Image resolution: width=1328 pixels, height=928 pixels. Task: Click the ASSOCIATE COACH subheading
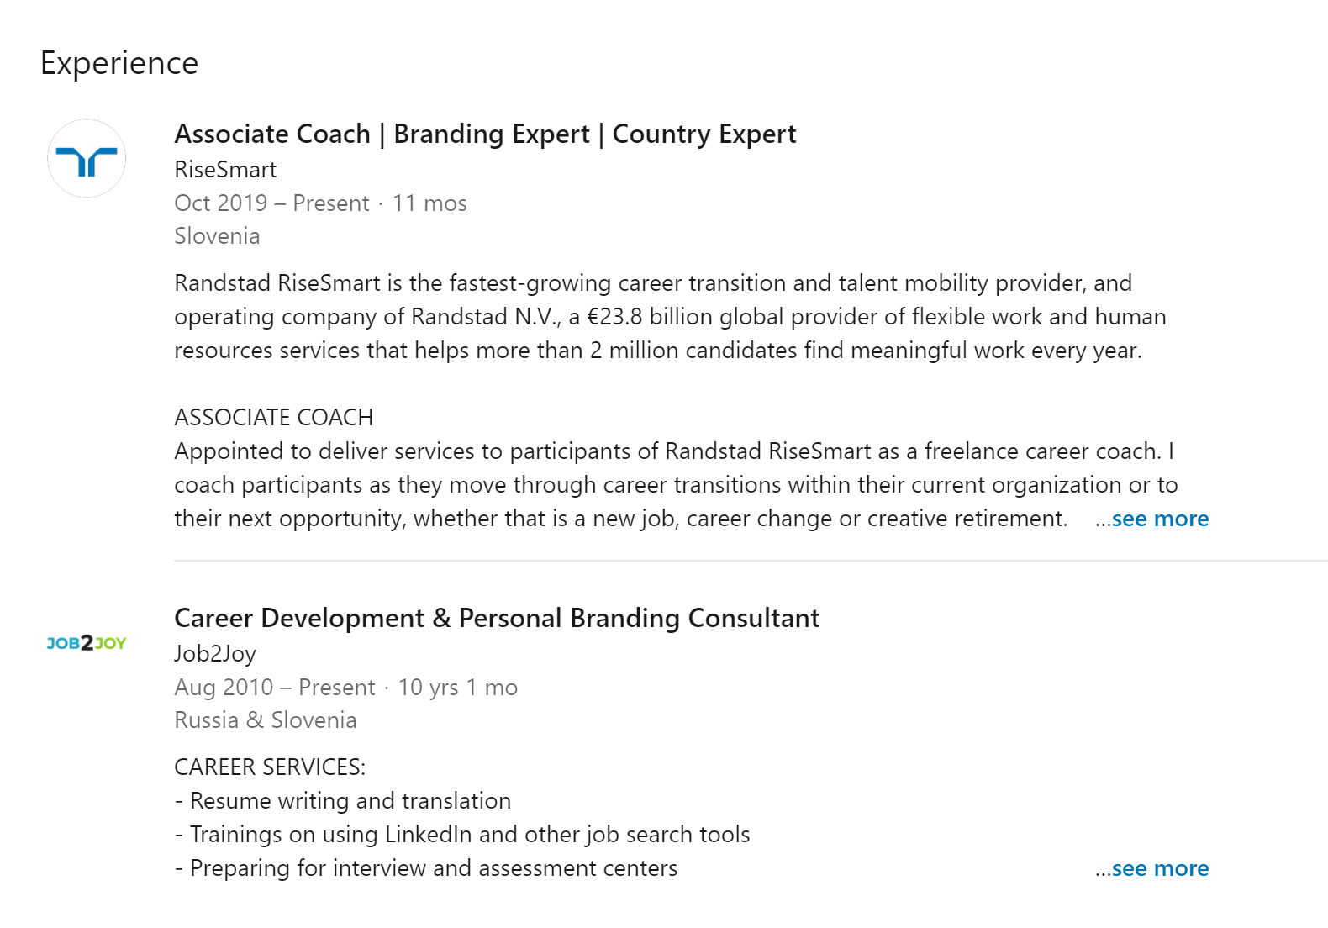point(273,418)
